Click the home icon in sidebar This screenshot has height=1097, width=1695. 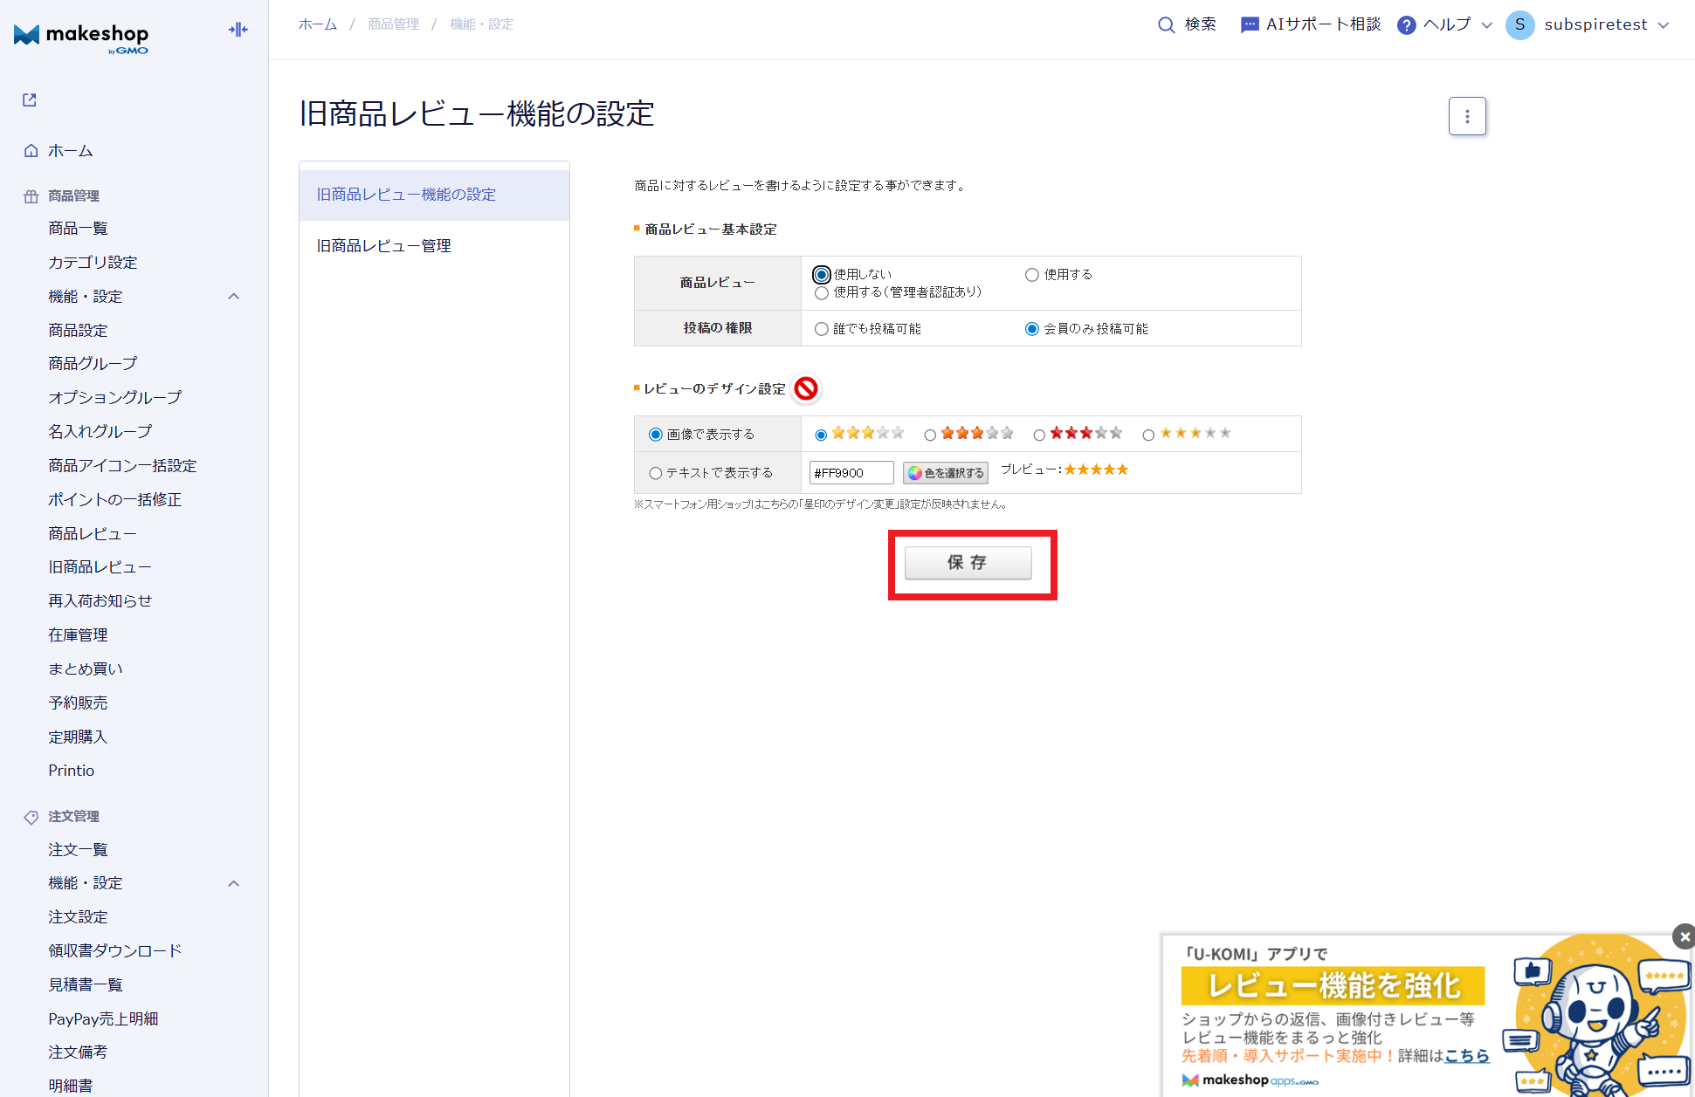pos(31,151)
